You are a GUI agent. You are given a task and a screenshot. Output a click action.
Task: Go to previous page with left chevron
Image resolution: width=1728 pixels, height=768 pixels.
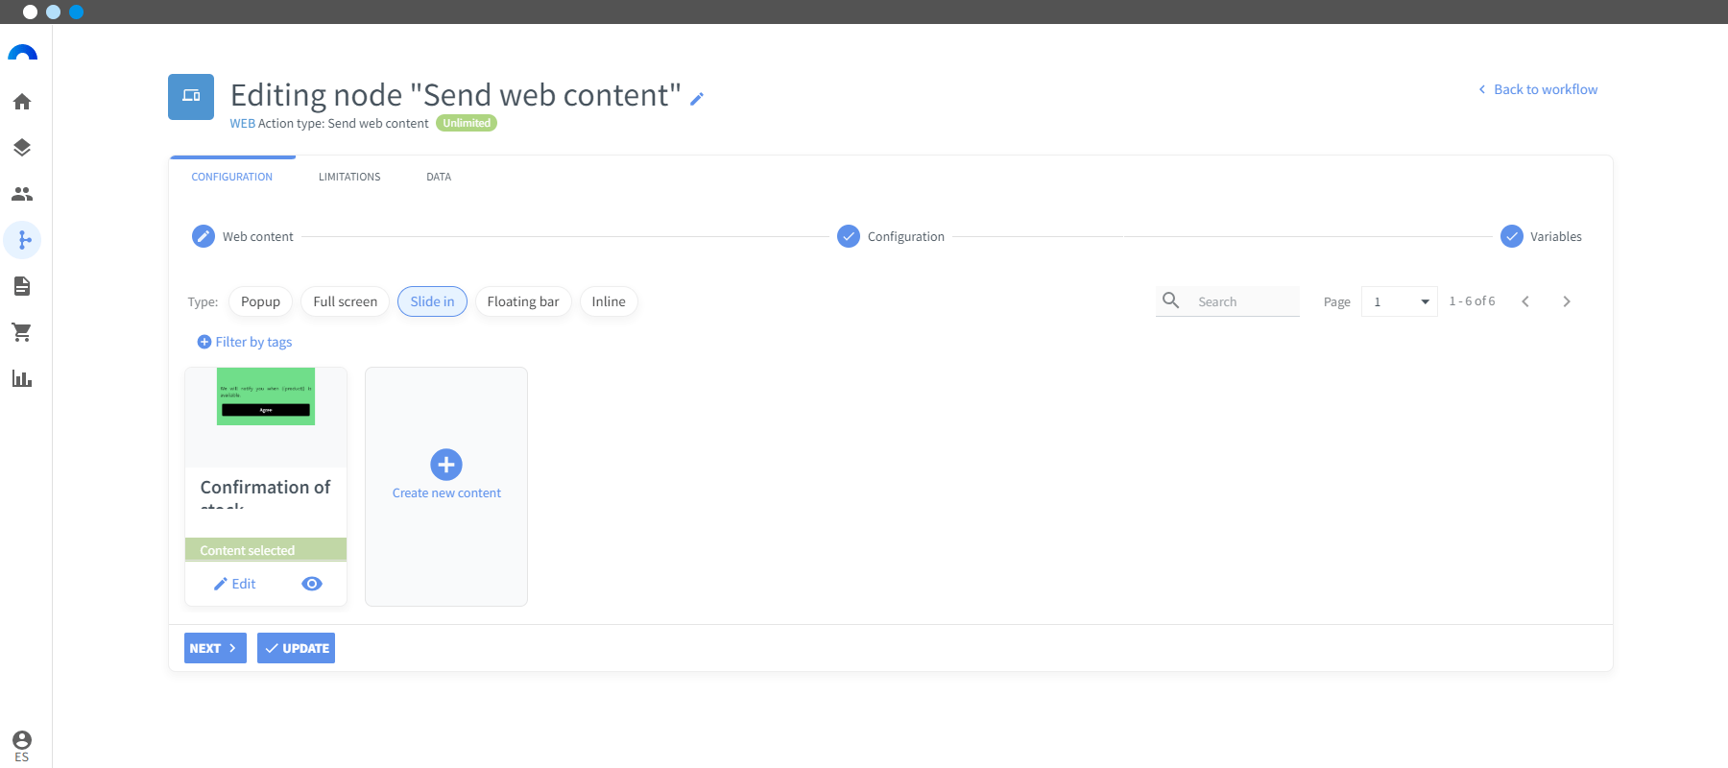tap(1525, 301)
